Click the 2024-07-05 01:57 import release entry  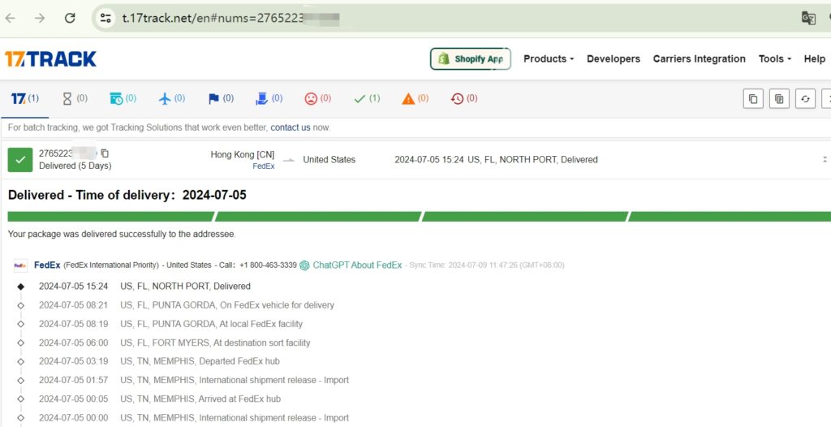click(194, 380)
